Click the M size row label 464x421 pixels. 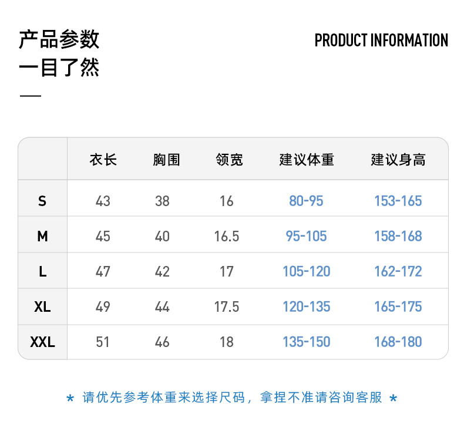click(42, 237)
